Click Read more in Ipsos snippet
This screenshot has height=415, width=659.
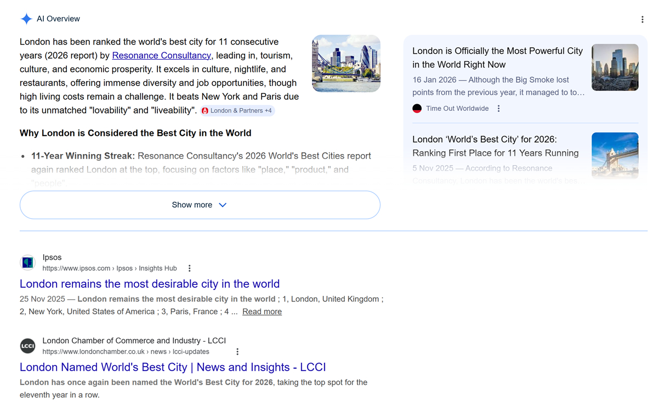tap(262, 311)
